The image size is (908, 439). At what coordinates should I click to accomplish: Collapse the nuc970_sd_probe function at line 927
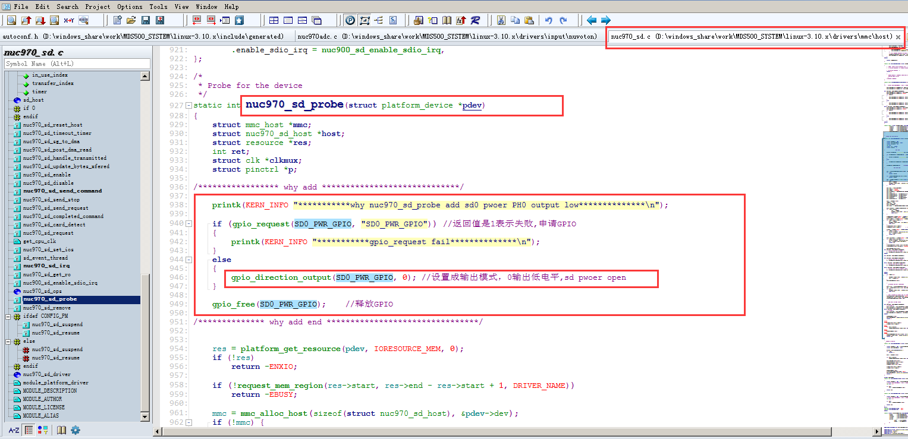pyautogui.click(x=188, y=105)
